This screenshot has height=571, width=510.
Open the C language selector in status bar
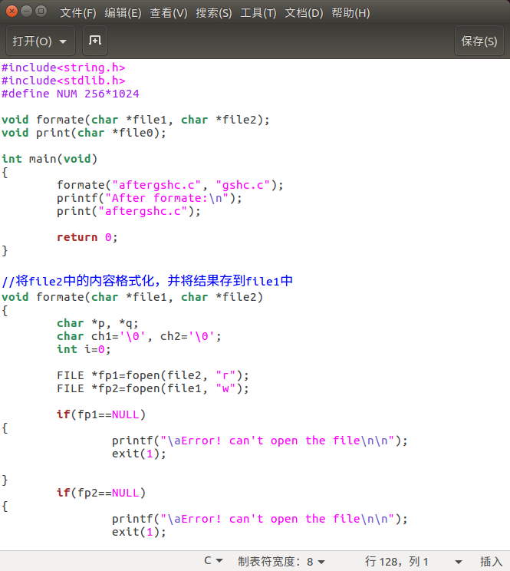[213, 561]
